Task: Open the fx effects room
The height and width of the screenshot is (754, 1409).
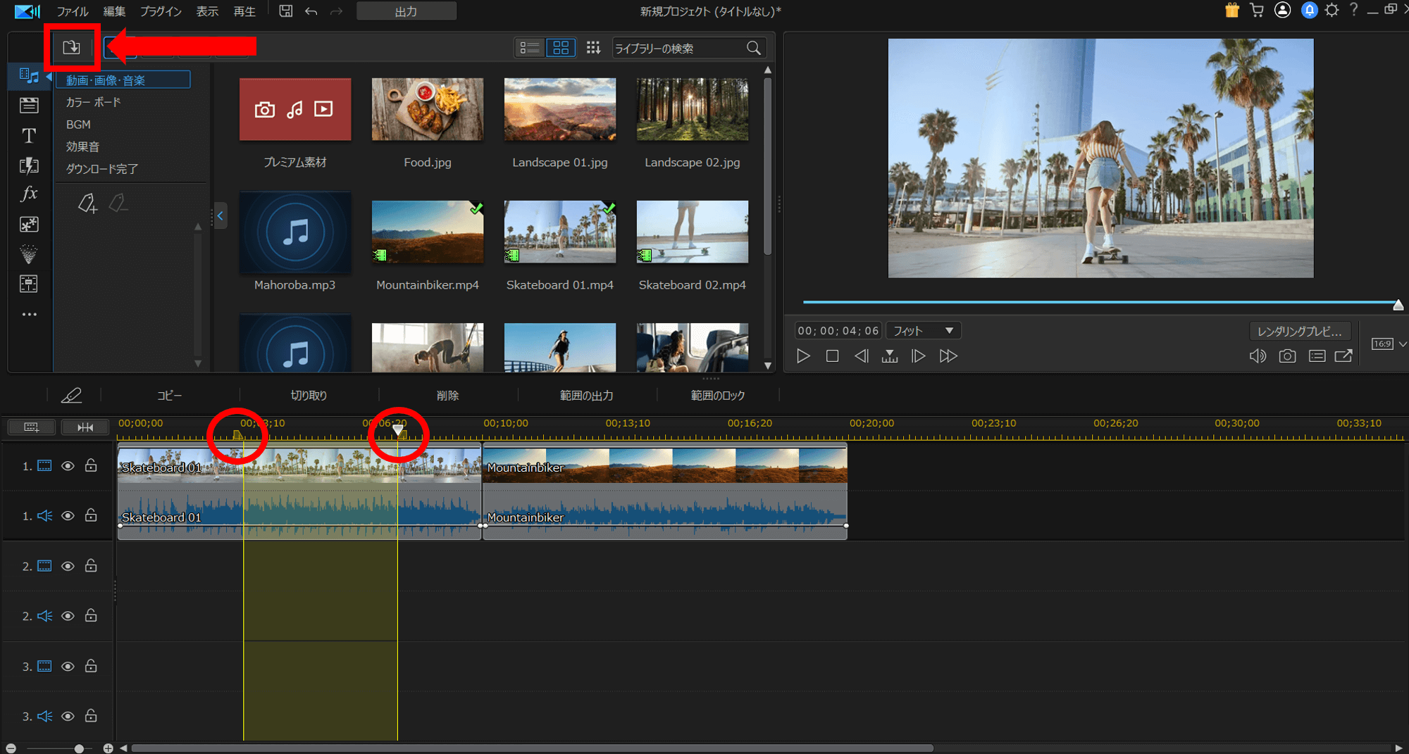Action: pos(29,194)
